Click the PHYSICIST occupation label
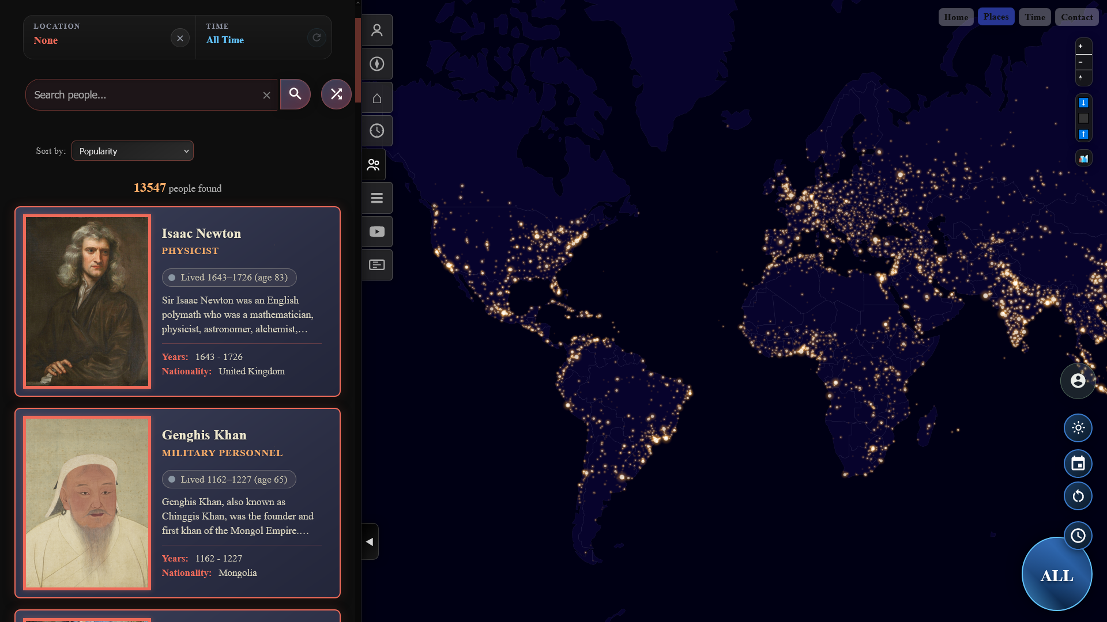 pos(190,251)
